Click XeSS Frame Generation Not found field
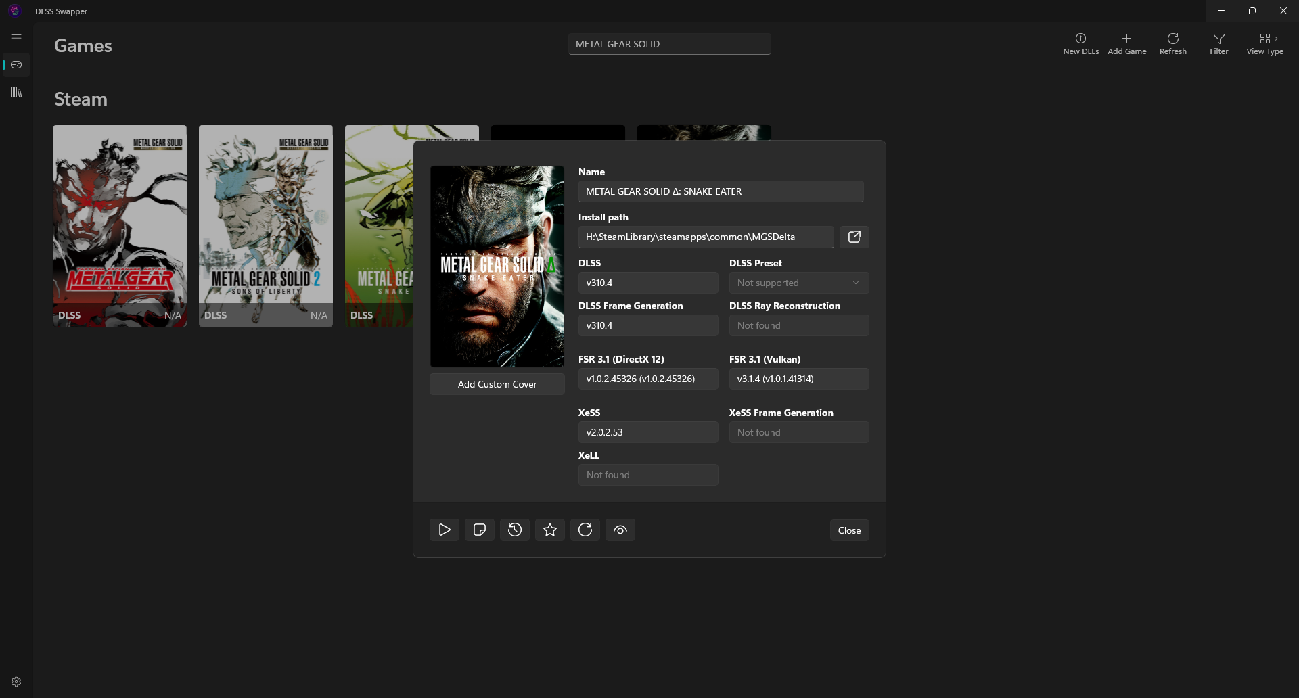1299x698 pixels. [x=799, y=432]
